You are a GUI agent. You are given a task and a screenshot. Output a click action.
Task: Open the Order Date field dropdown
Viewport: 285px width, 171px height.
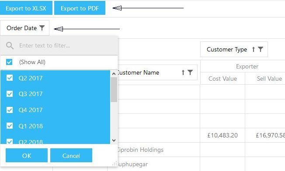pyautogui.click(x=25, y=28)
